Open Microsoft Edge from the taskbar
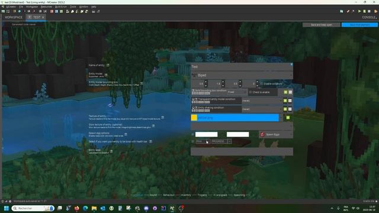This screenshot has width=379, height=213. click(x=85, y=208)
